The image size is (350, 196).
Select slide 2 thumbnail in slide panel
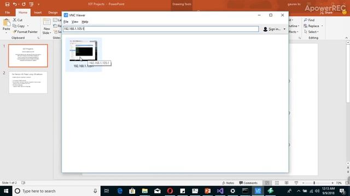point(28,82)
